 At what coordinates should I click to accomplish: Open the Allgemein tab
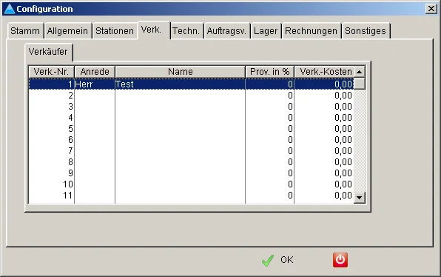[67, 30]
